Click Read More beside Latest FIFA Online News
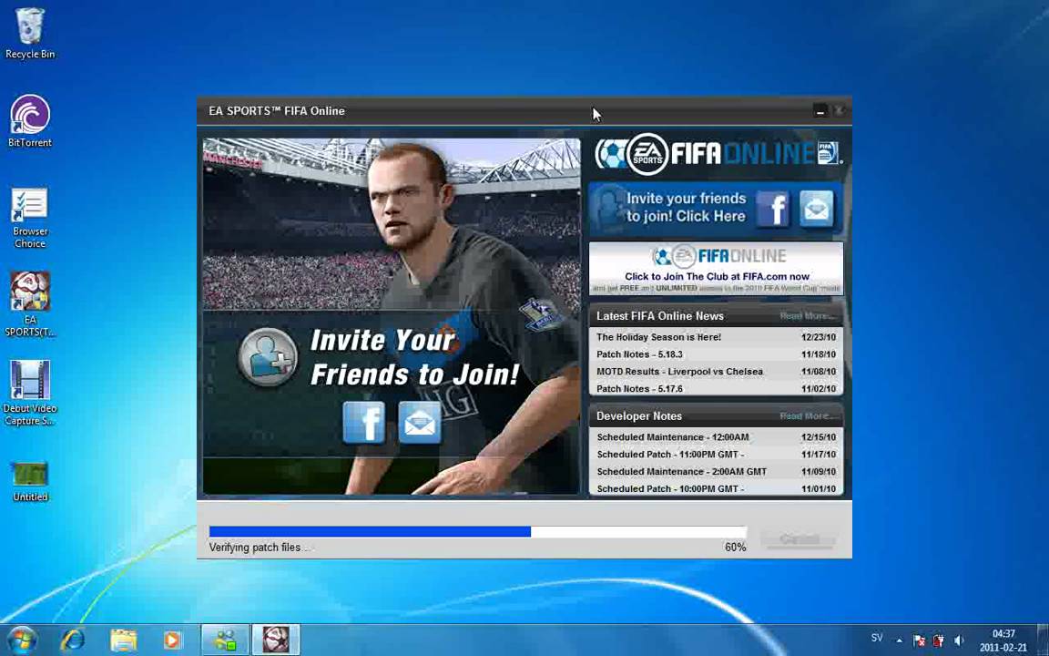Viewport: 1049px width, 656px height. click(x=808, y=316)
